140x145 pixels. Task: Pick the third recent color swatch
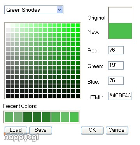28,117
